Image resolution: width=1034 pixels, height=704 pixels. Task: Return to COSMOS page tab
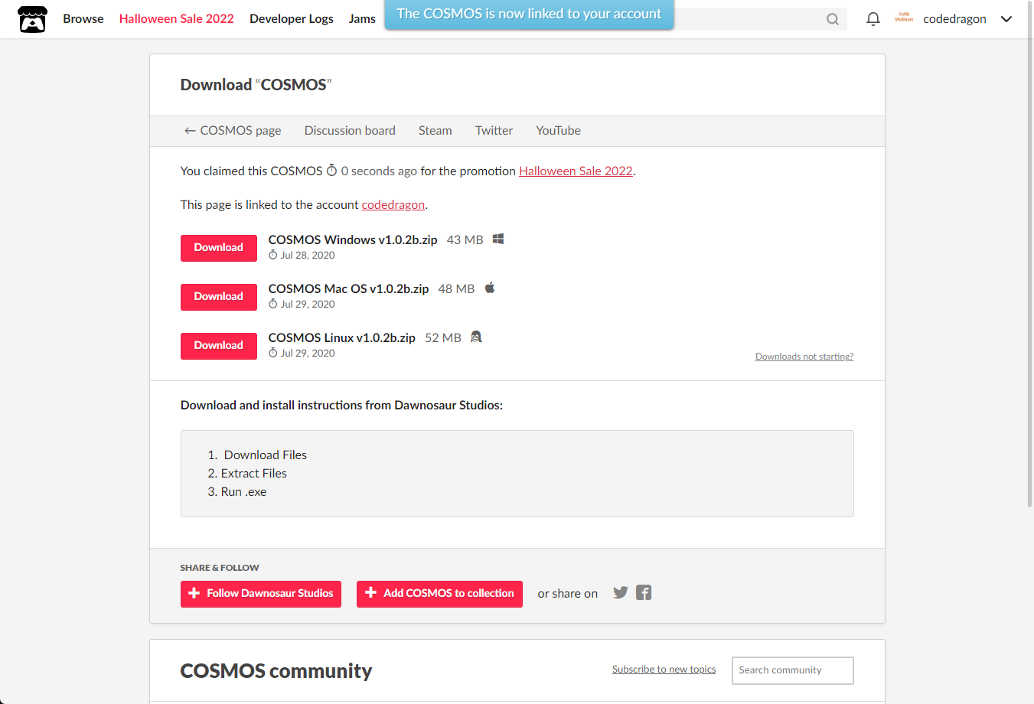coord(233,131)
